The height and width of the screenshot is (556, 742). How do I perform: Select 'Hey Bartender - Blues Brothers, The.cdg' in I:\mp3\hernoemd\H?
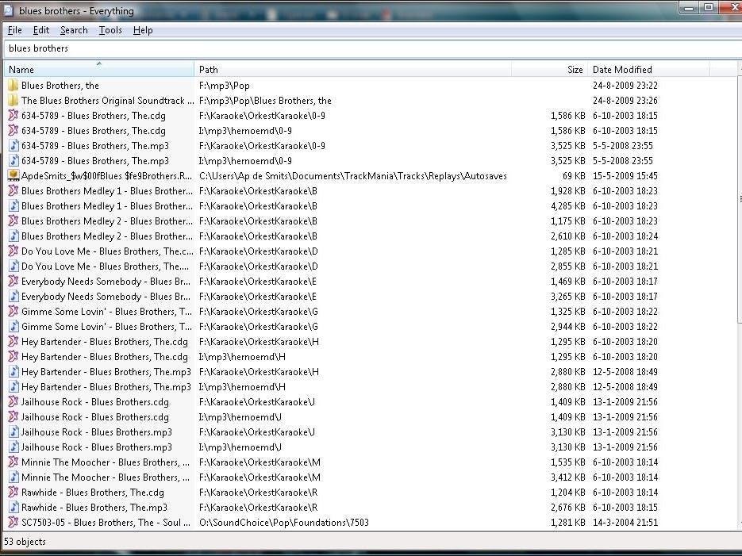[105, 357]
